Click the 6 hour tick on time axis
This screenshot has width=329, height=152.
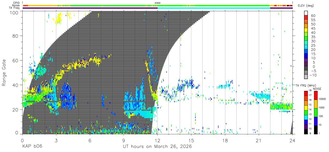tap(90, 140)
